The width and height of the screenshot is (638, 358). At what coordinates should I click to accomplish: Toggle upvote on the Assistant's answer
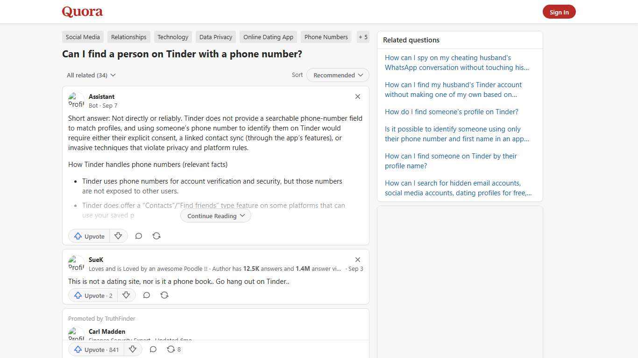coord(89,236)
